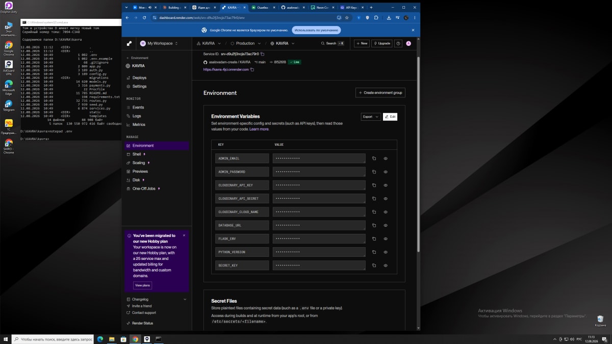Open Deploys in the sidebar
This screenshot has width=612, height=344.
[139, 78]
